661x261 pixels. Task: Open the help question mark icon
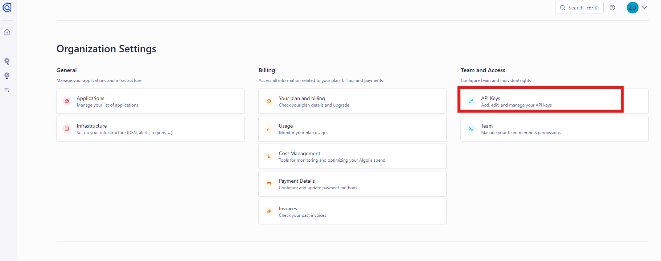click(612, 8)
